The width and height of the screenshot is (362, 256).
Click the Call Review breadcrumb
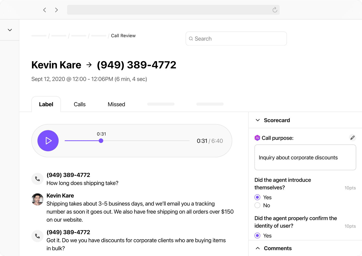(x=123, y=36)
